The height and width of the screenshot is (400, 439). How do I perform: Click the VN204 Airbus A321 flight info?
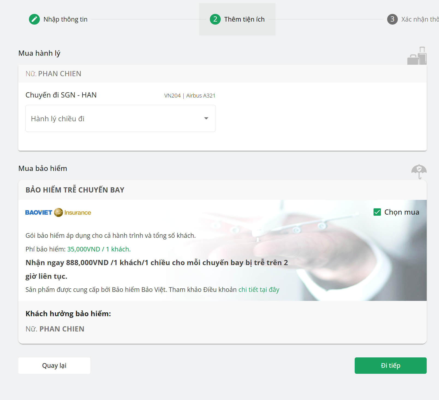[x=190, y=96]
